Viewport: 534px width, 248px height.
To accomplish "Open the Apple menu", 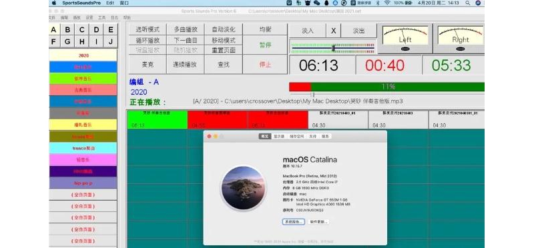I will pos(54,3).
